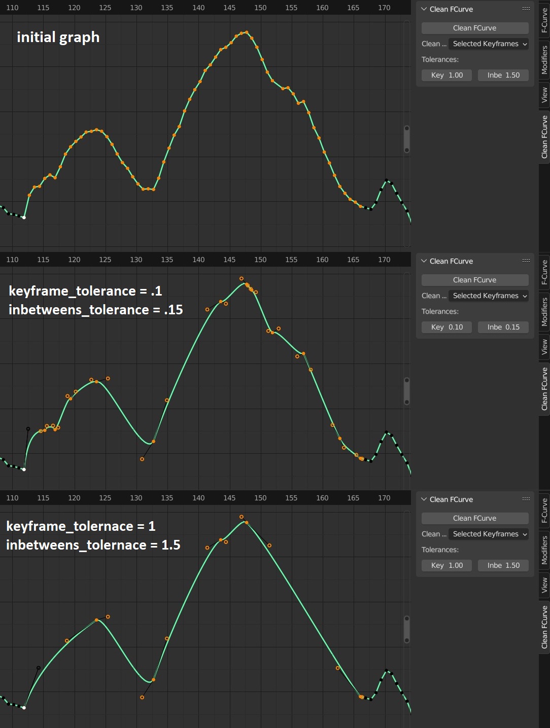This screenshot has height=728, width=550.
Task: Click panel drag grip icon beside Key 0.10 panel
Action: click(x=526, y=261)
